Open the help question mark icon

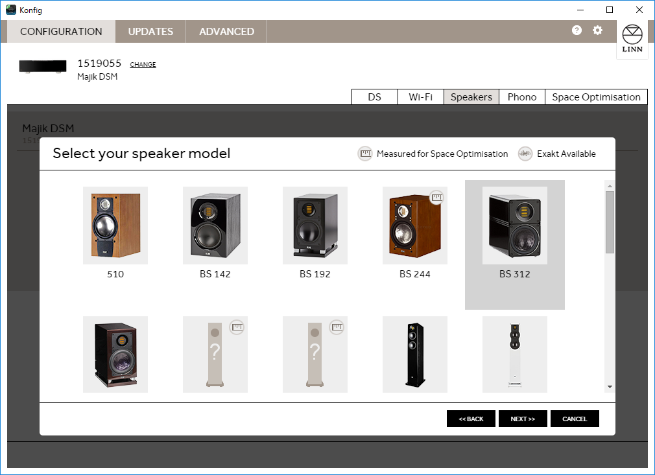point(577,30)
